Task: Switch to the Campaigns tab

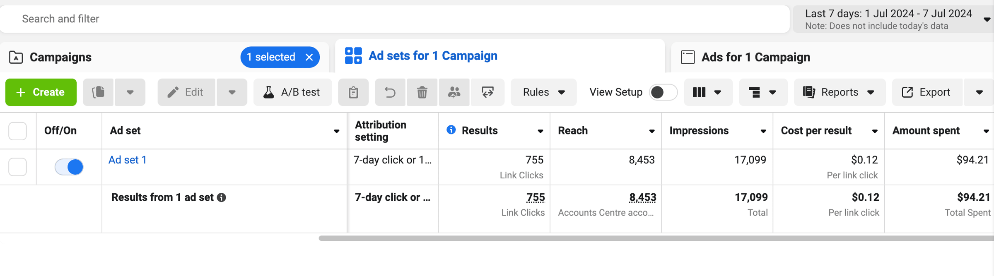Action: click(60, 57)
